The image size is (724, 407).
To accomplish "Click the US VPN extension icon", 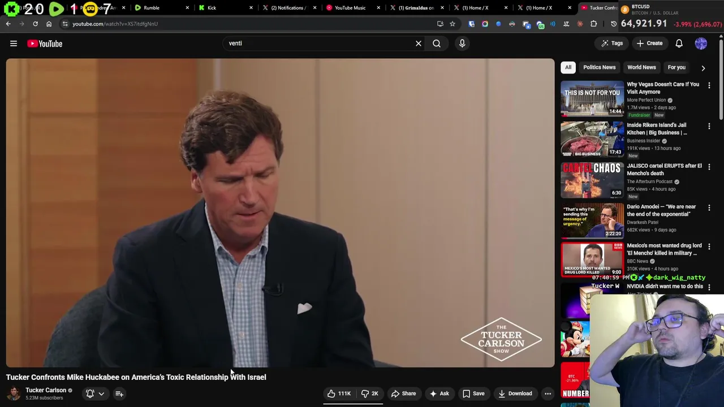I will click(x=540, y=24).
